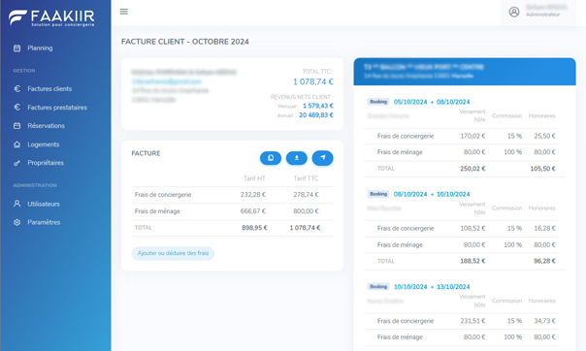The width and height of the screenshot is (586, 351).
Task: Toggle the hamburger menu icon
Action: 124,12
